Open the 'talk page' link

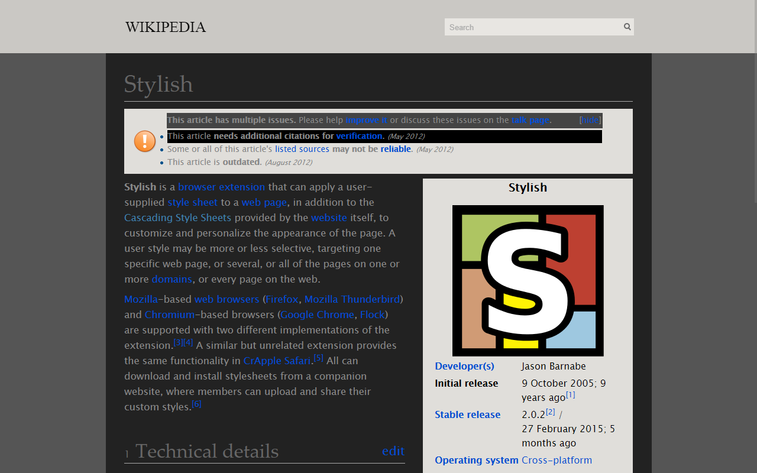[530, 120]
